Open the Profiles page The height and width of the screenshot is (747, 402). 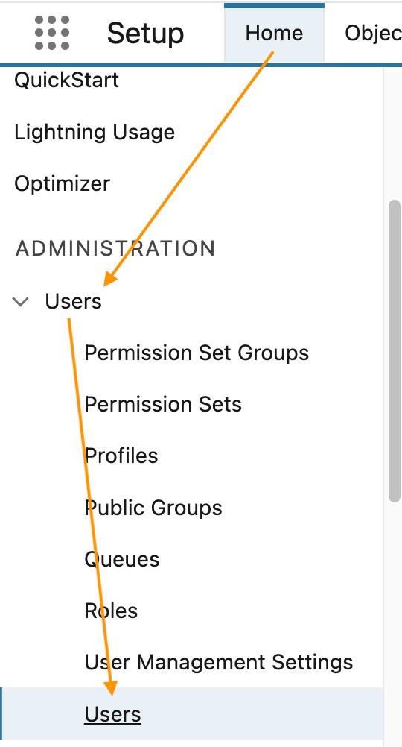(x=121, y=456)
